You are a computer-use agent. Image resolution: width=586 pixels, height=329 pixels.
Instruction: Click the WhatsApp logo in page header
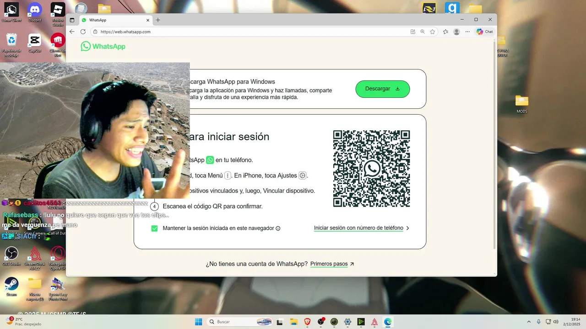click(x=103, y=46)
